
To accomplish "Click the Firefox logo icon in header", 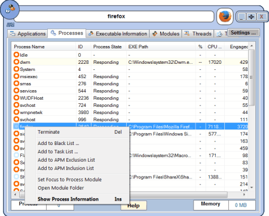I will point(225,17).
